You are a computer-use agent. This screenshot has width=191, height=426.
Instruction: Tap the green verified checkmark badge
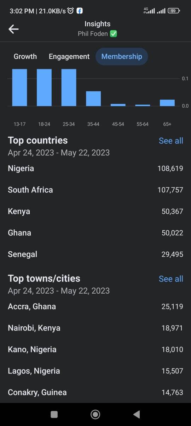[114, 34]
